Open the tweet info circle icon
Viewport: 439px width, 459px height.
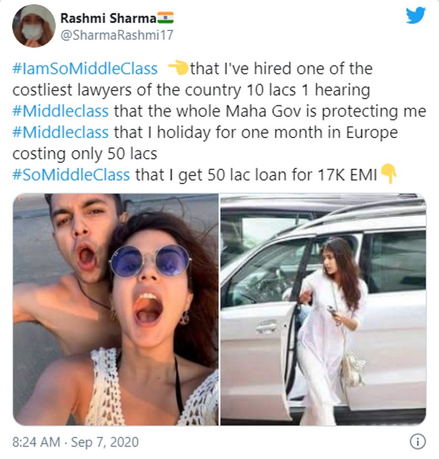[x=417, y=441]
